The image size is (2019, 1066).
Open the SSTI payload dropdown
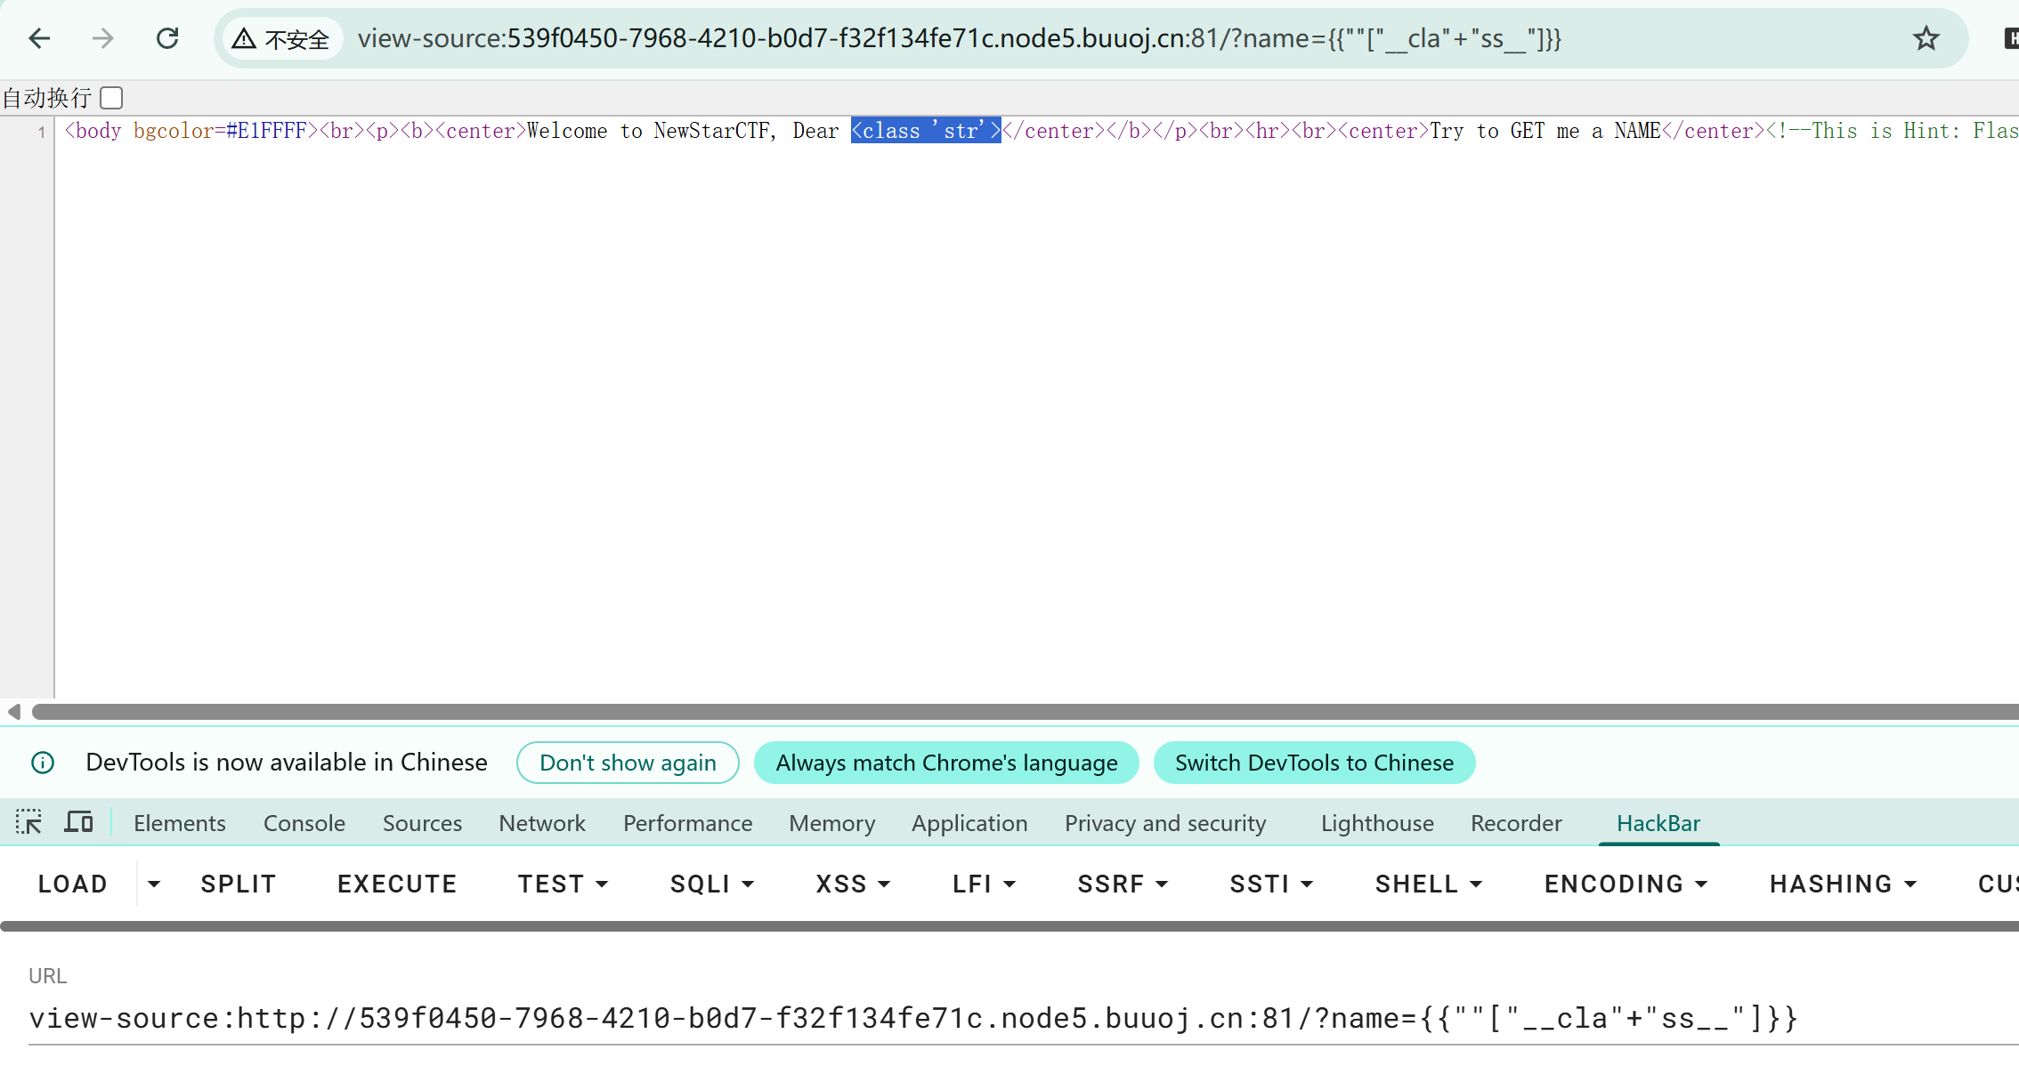pyautogui.click(x=1270, y=884)
